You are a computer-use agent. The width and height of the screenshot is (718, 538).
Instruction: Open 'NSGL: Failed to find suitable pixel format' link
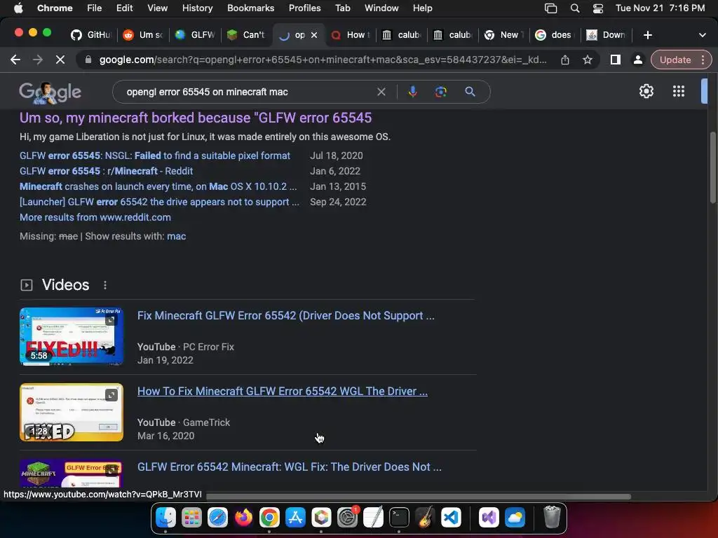click(155, 156)
